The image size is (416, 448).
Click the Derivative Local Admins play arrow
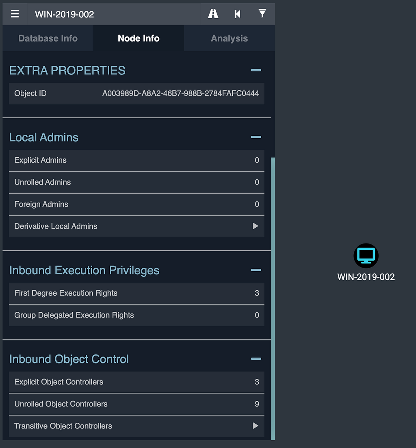tap(255, 226)
